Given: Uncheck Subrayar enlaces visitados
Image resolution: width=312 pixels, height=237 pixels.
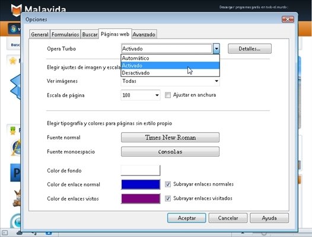Looking at the screenshot, I should [x=168, y=198].
